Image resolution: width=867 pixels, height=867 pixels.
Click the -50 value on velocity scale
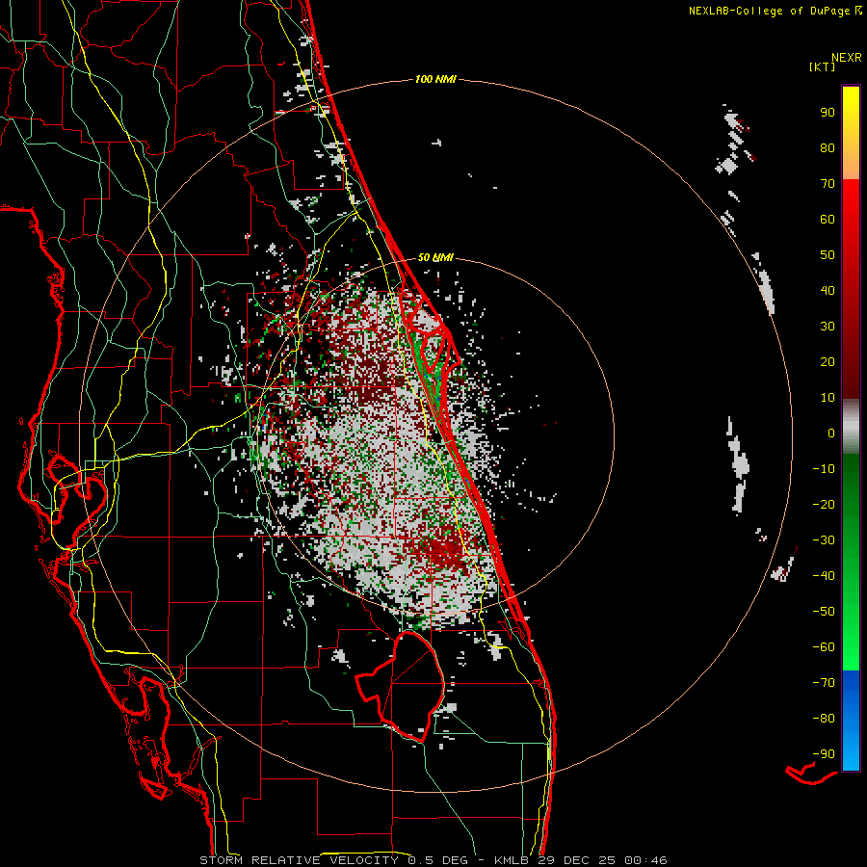pyautogui.click(x=824, y=612)
